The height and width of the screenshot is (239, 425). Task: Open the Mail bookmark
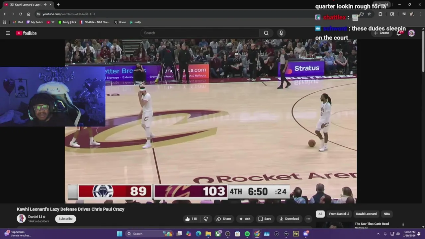click(x=18, y=22)
